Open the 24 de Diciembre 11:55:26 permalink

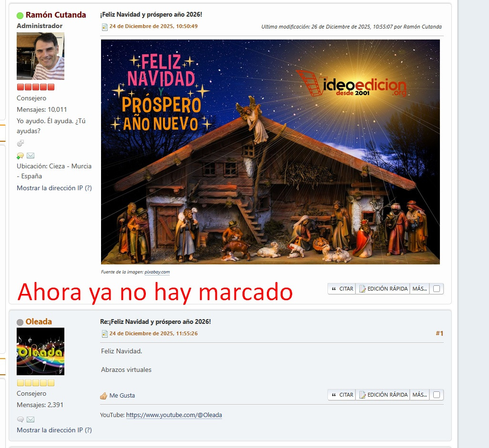pos(153,333)
